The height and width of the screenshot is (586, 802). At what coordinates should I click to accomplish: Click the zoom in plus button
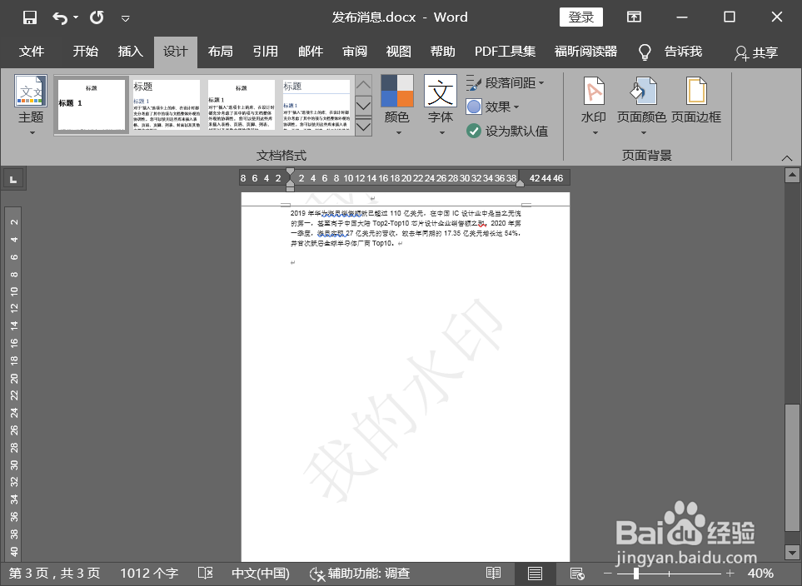(730, 574)
